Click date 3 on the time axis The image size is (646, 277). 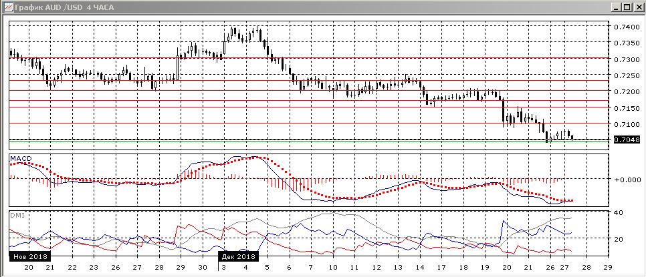pyautogui.click(x=224, y=267)
